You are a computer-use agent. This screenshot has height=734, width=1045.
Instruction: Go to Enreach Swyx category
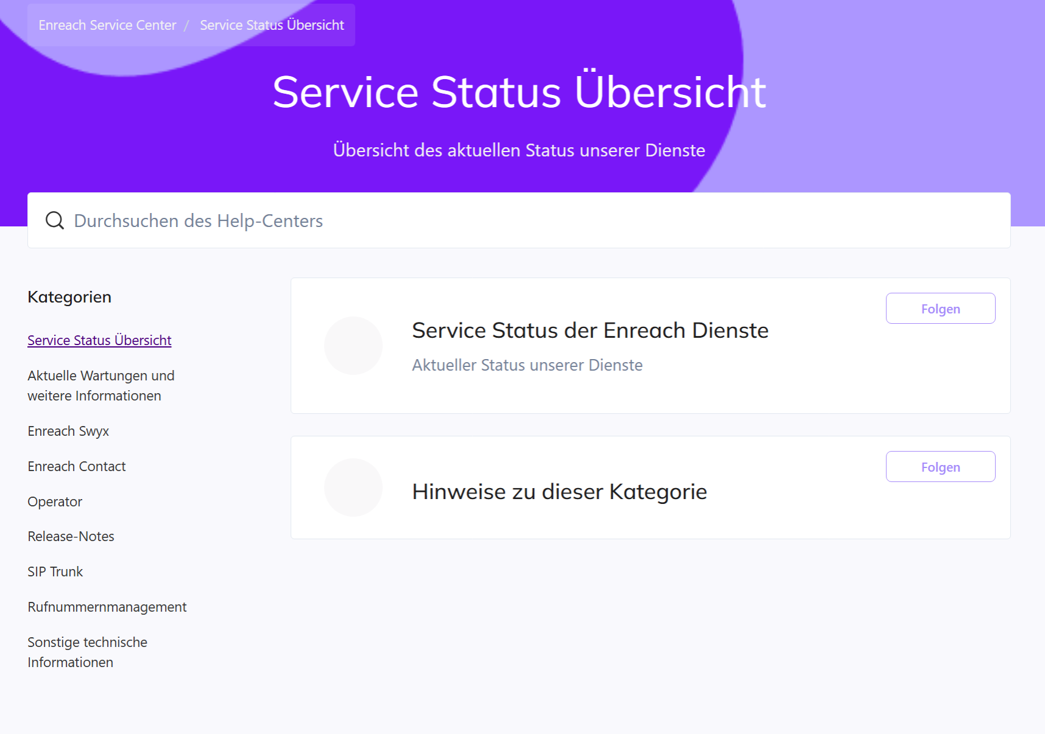[68, 431]
